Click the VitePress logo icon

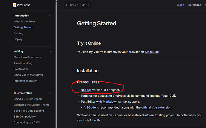(x=15, y=5)
